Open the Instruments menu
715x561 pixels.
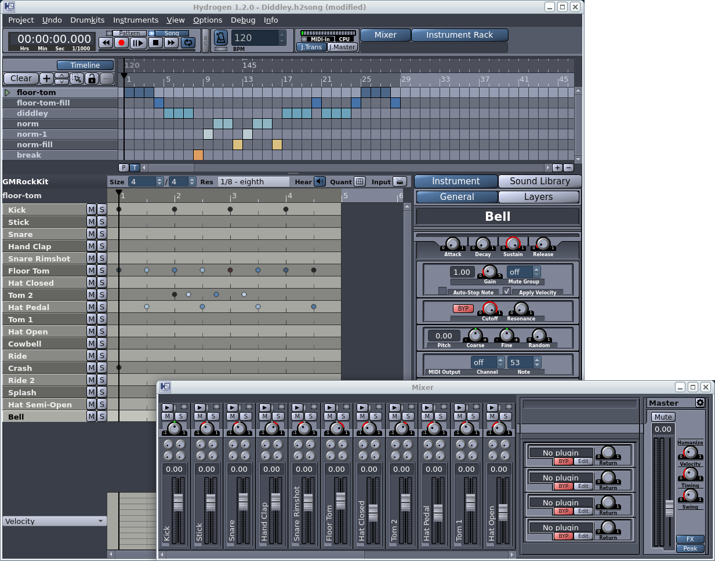(136, 20)
